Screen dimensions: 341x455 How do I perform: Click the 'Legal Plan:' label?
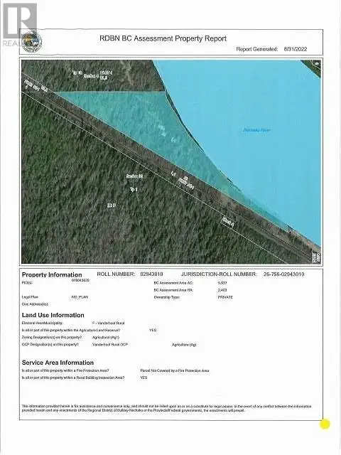click(30, 297)
